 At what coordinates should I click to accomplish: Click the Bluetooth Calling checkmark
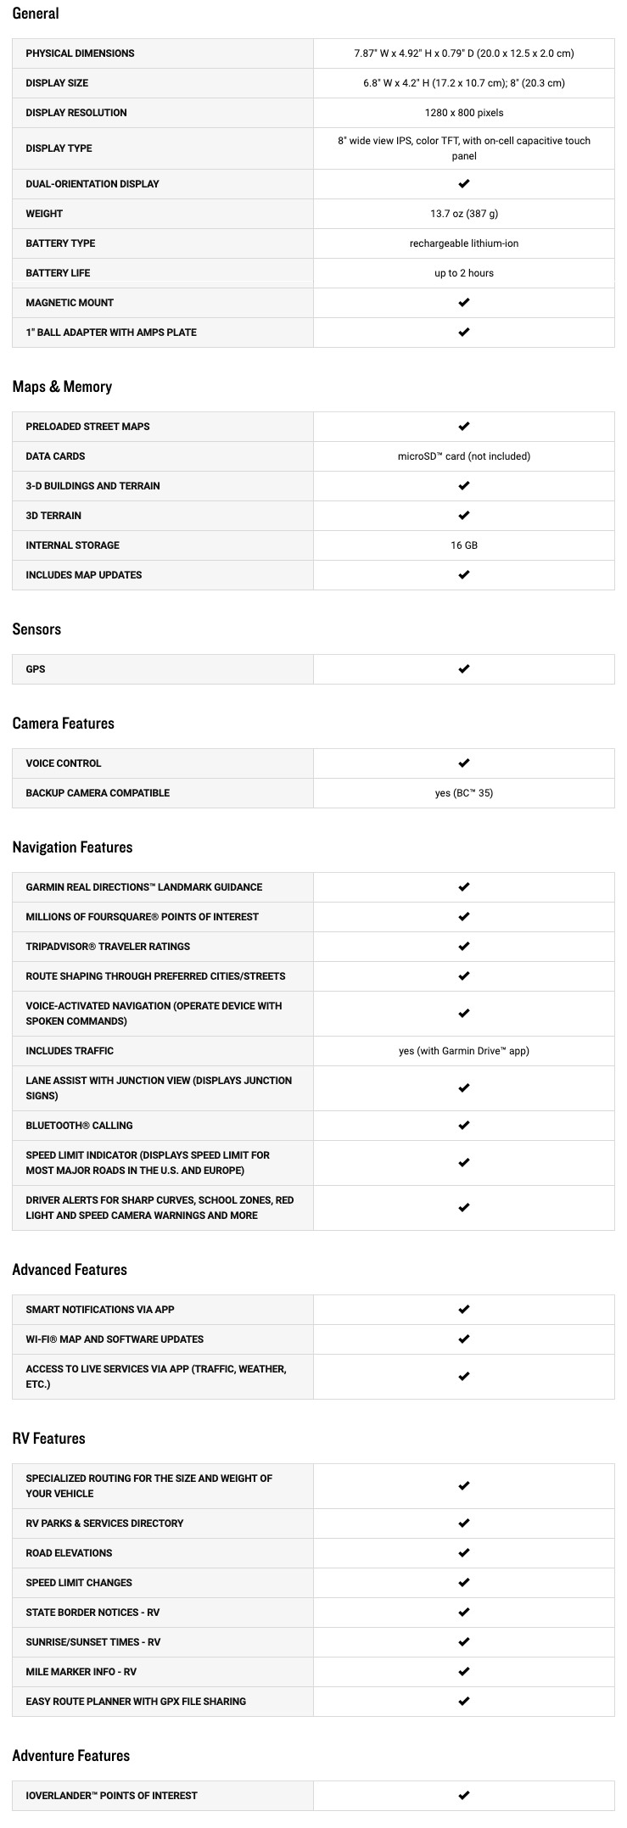click(x=463, y=1126)
